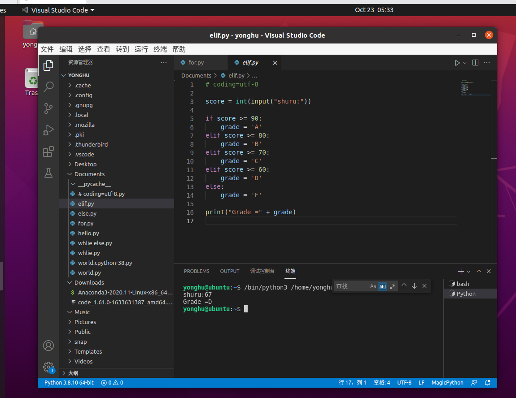Viewport: 516px width, 398px height.
Task: Switch to the for.py editor tab
Action: pyautogui.click(x=196, y=63)
